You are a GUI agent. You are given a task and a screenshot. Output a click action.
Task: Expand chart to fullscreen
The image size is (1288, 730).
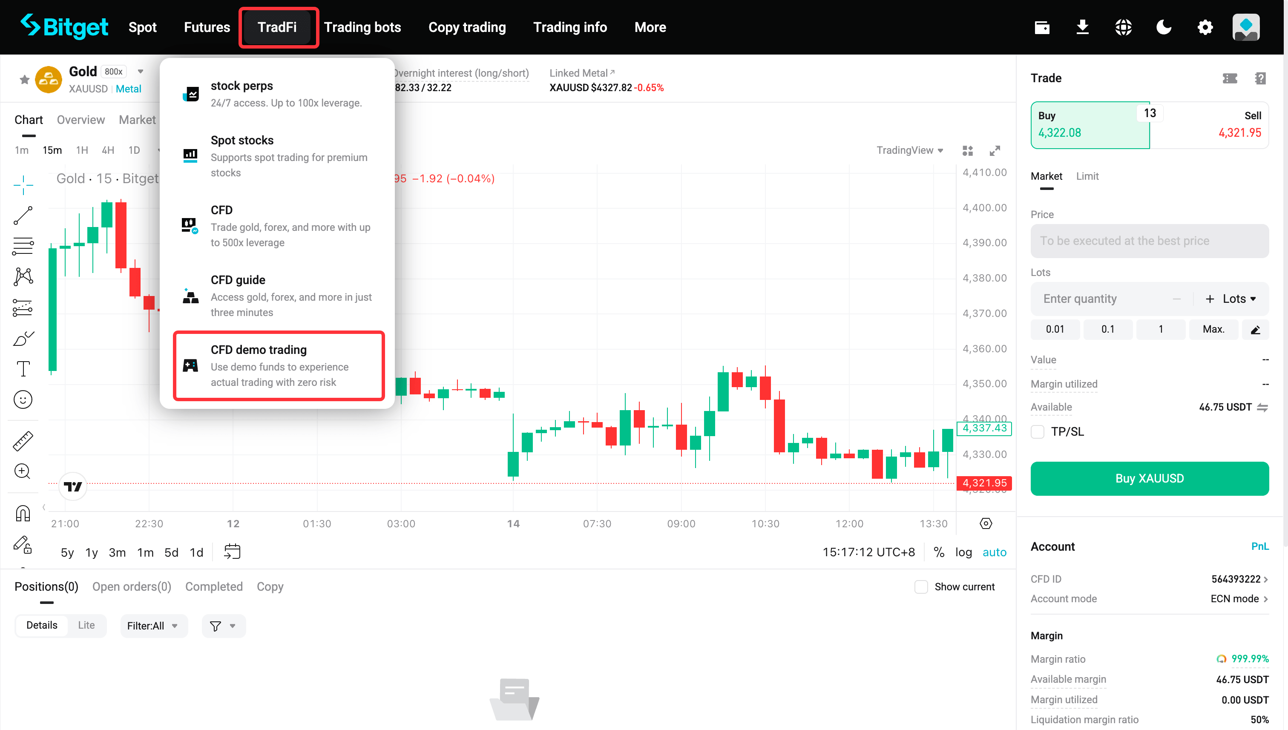pyautogui.click(x=995, y=150)
